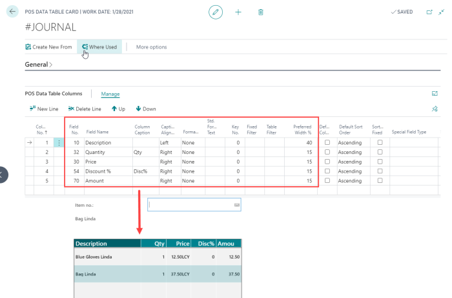Open the Manage menu
452x298 pixels.
110,94
